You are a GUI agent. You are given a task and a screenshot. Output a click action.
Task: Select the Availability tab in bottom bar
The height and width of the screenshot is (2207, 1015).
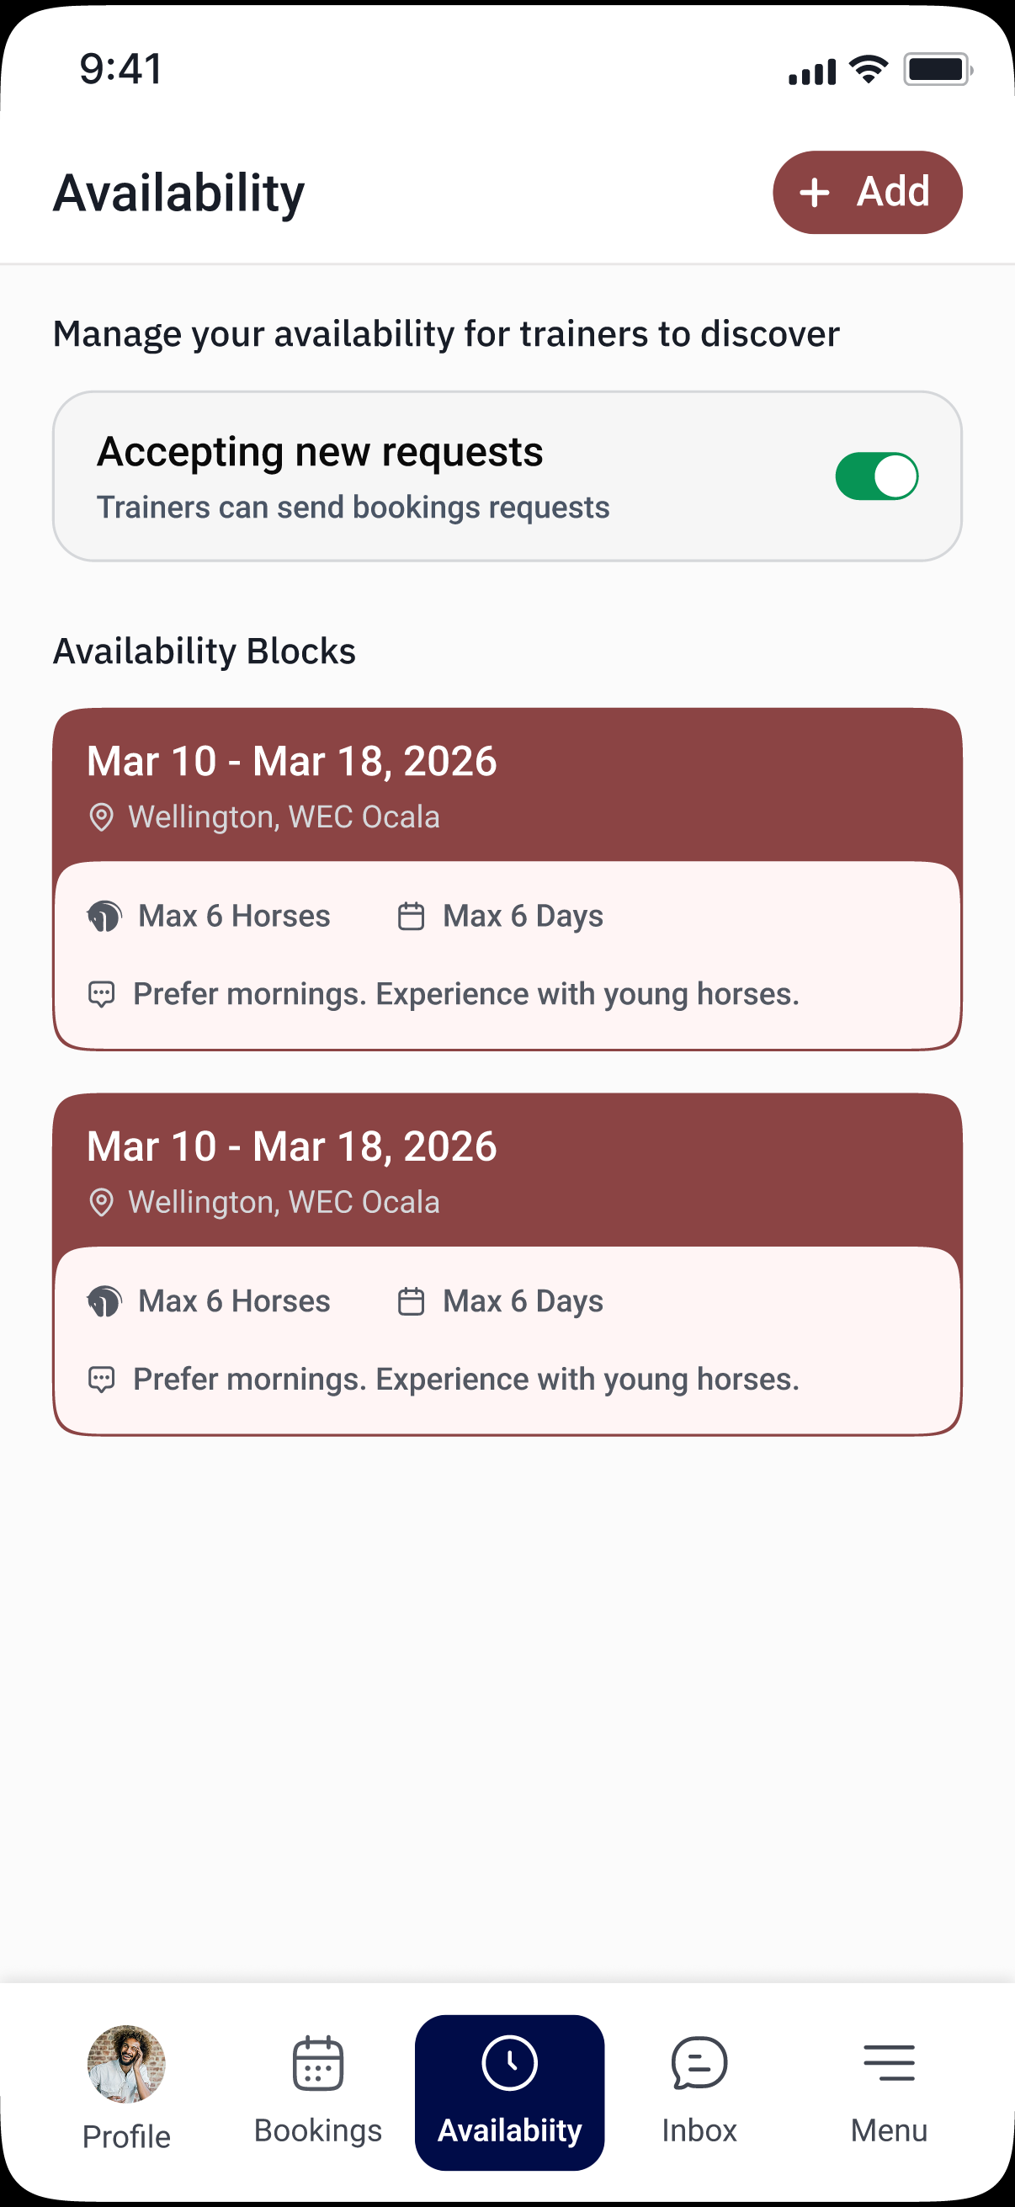pyautogui.click(x=510, y=2093)
